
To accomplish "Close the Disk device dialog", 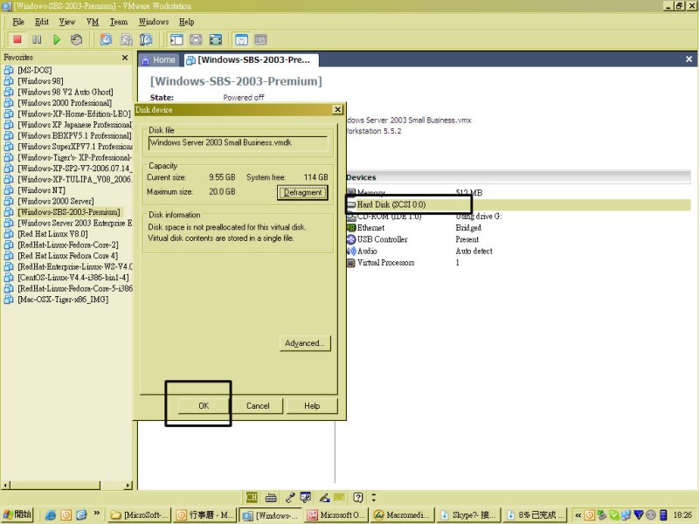I will pos(338,110).
